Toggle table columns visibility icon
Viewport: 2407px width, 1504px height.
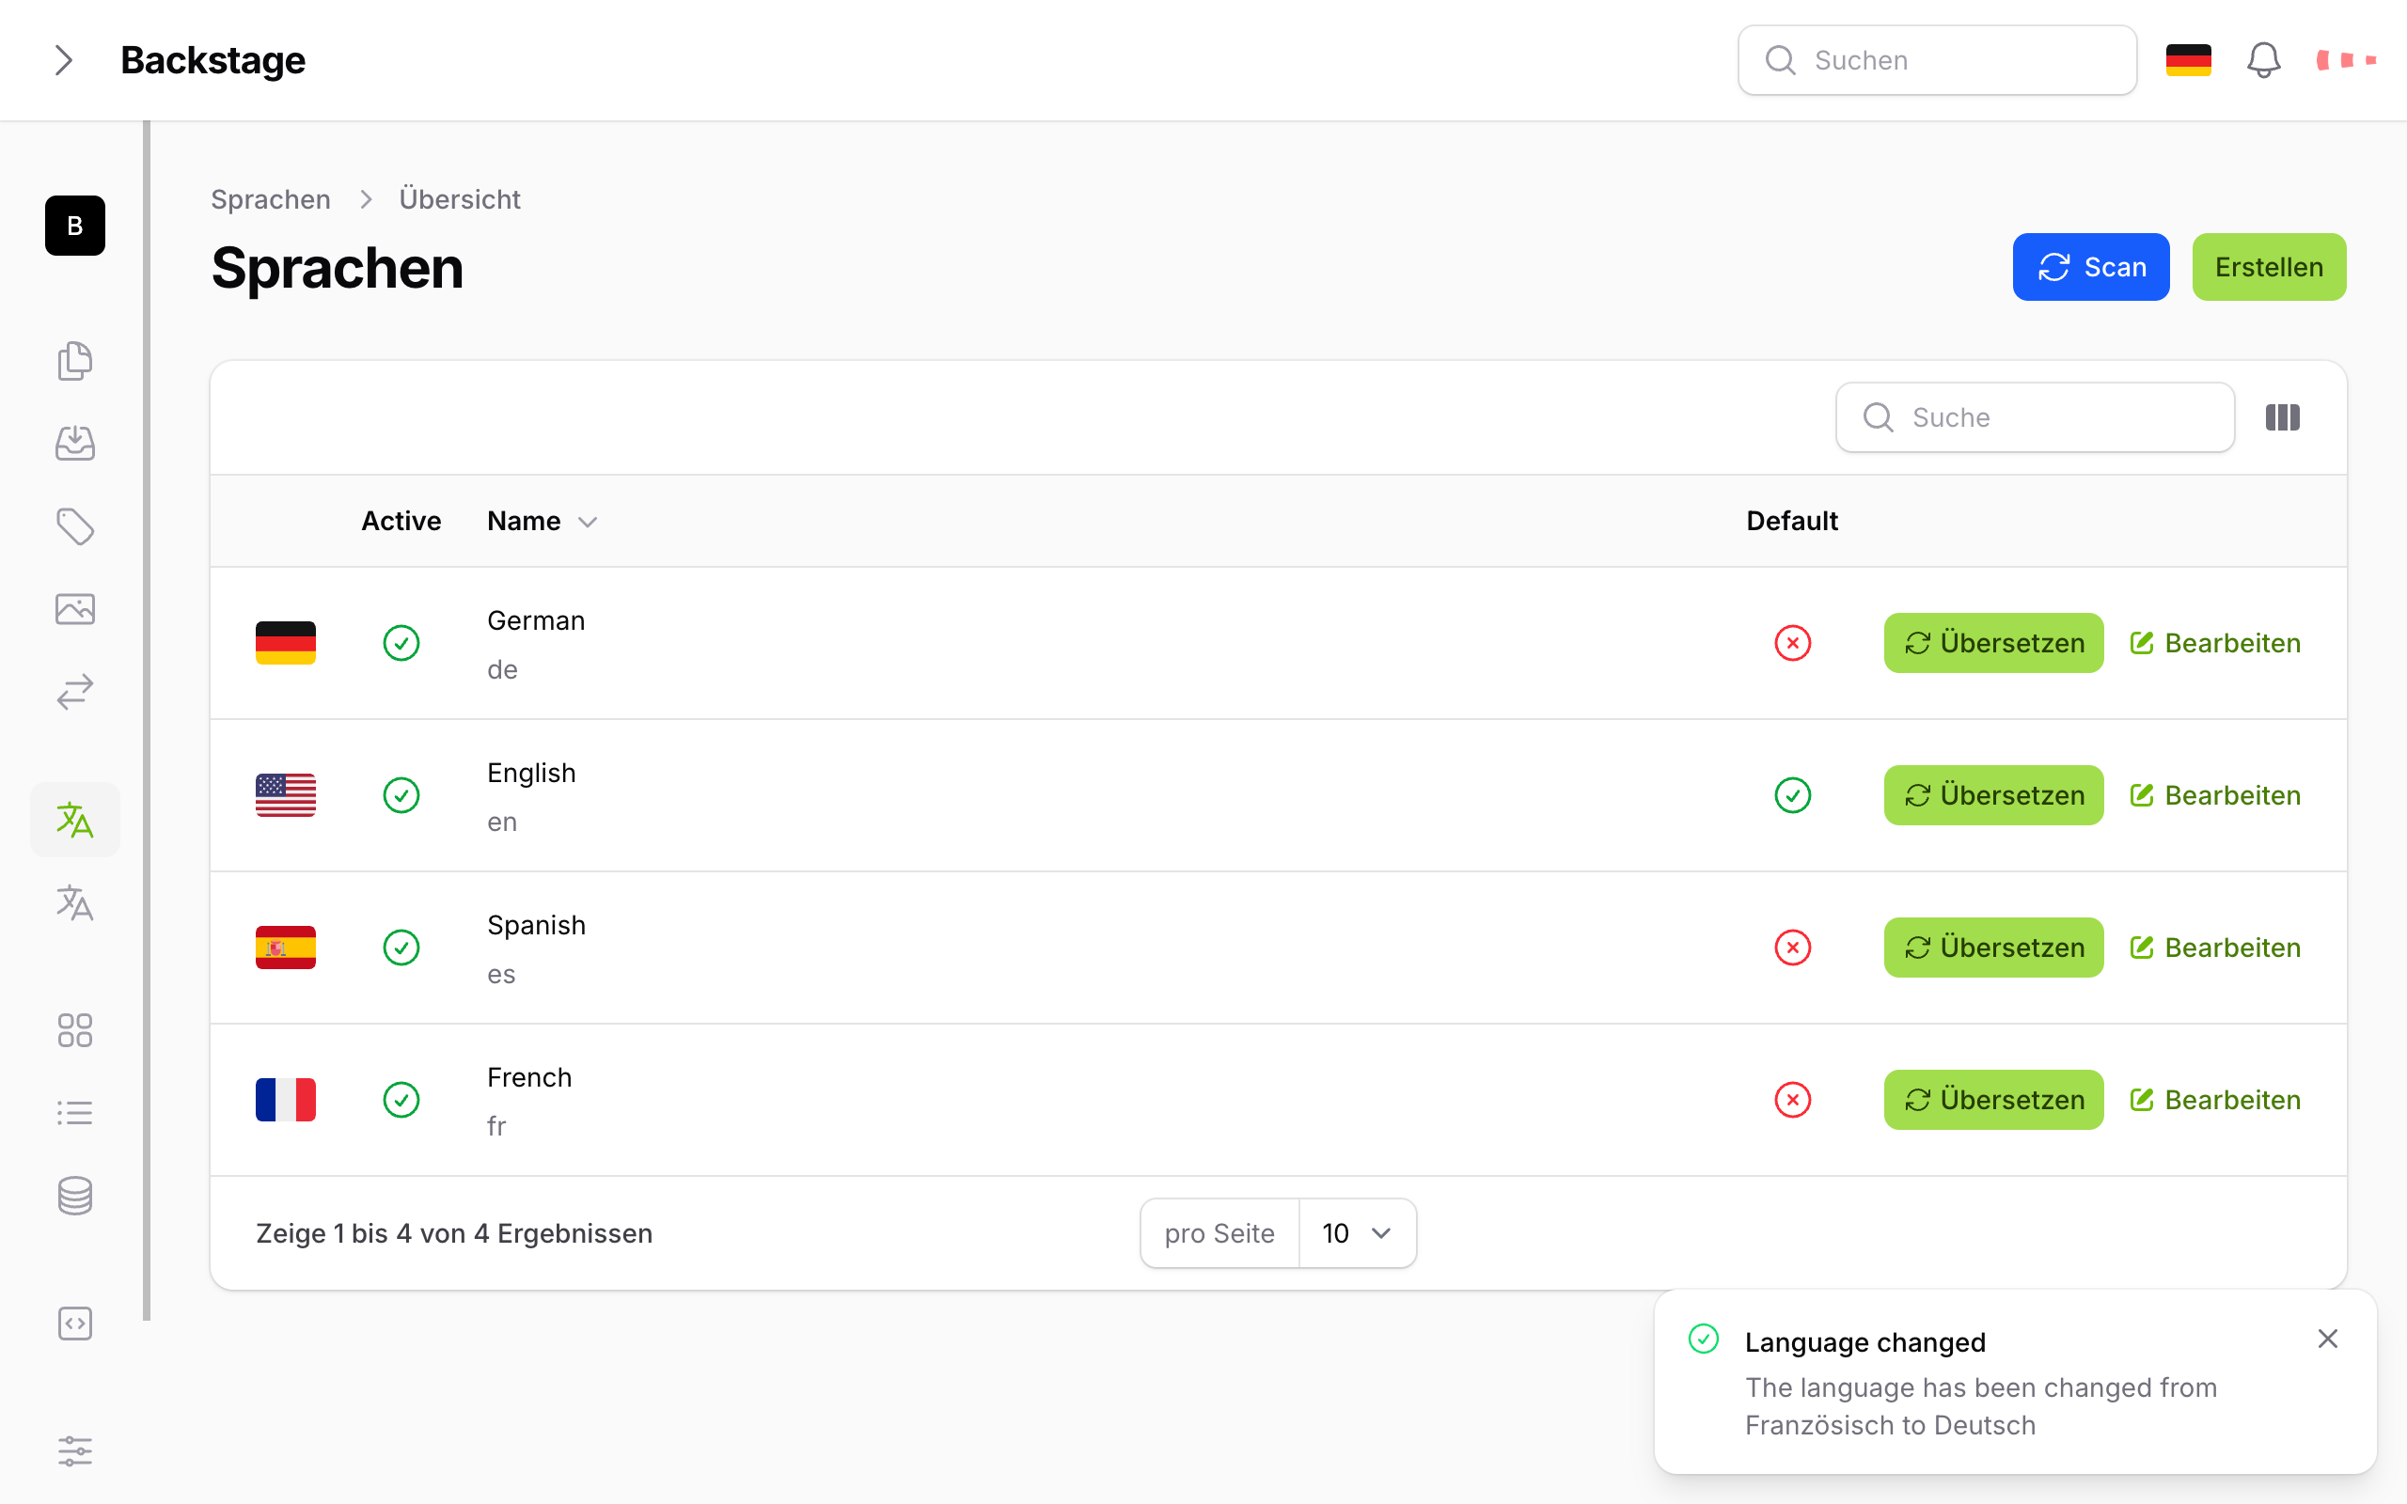click(x=2282, y=417)
